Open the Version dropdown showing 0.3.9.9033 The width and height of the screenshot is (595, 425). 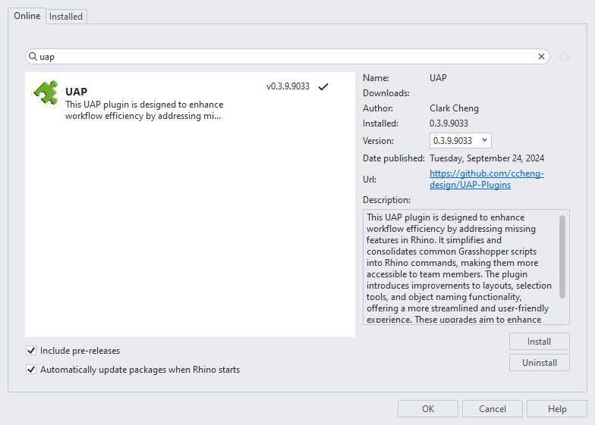coord(460,141)
